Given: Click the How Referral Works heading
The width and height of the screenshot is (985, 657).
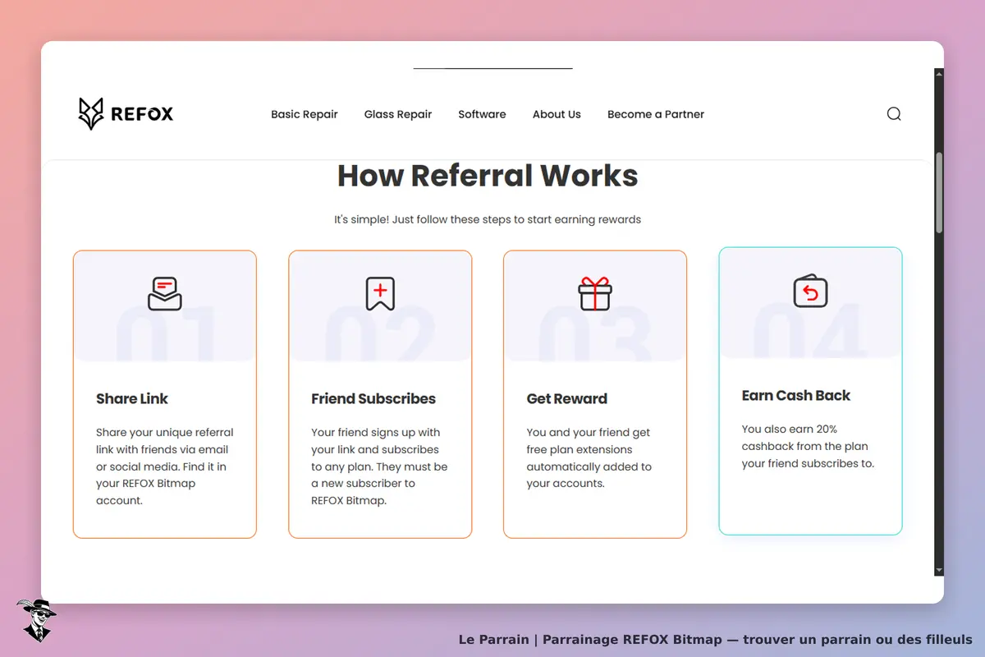Looking at the screenshot, I should coord(488,176).
